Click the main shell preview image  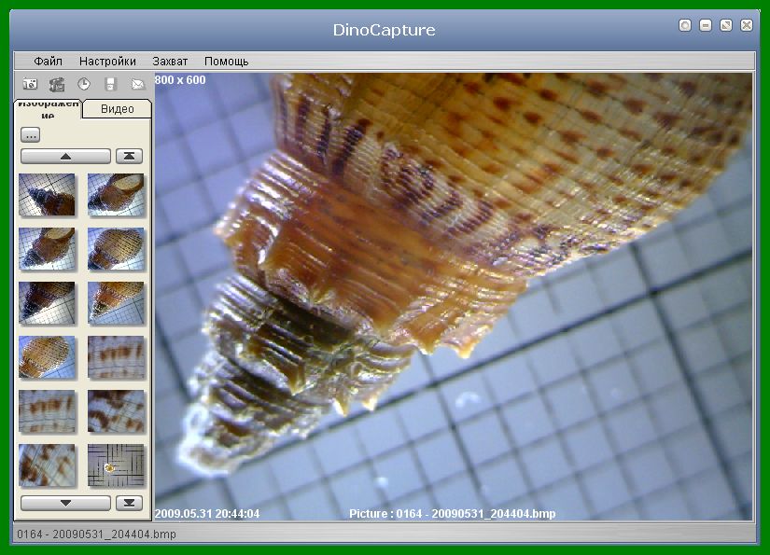click(454, 297)
